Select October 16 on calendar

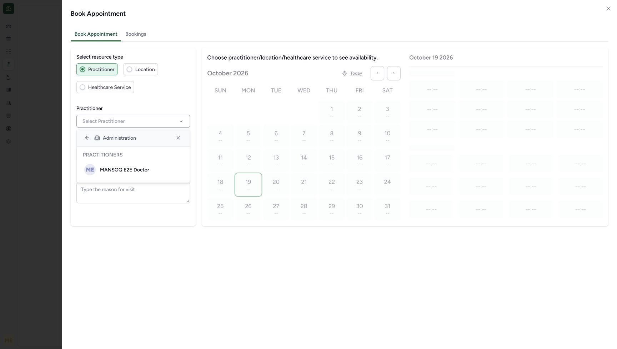360,160
